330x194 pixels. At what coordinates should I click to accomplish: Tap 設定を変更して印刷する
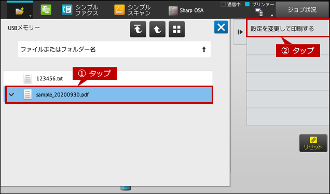click(287, 29)
